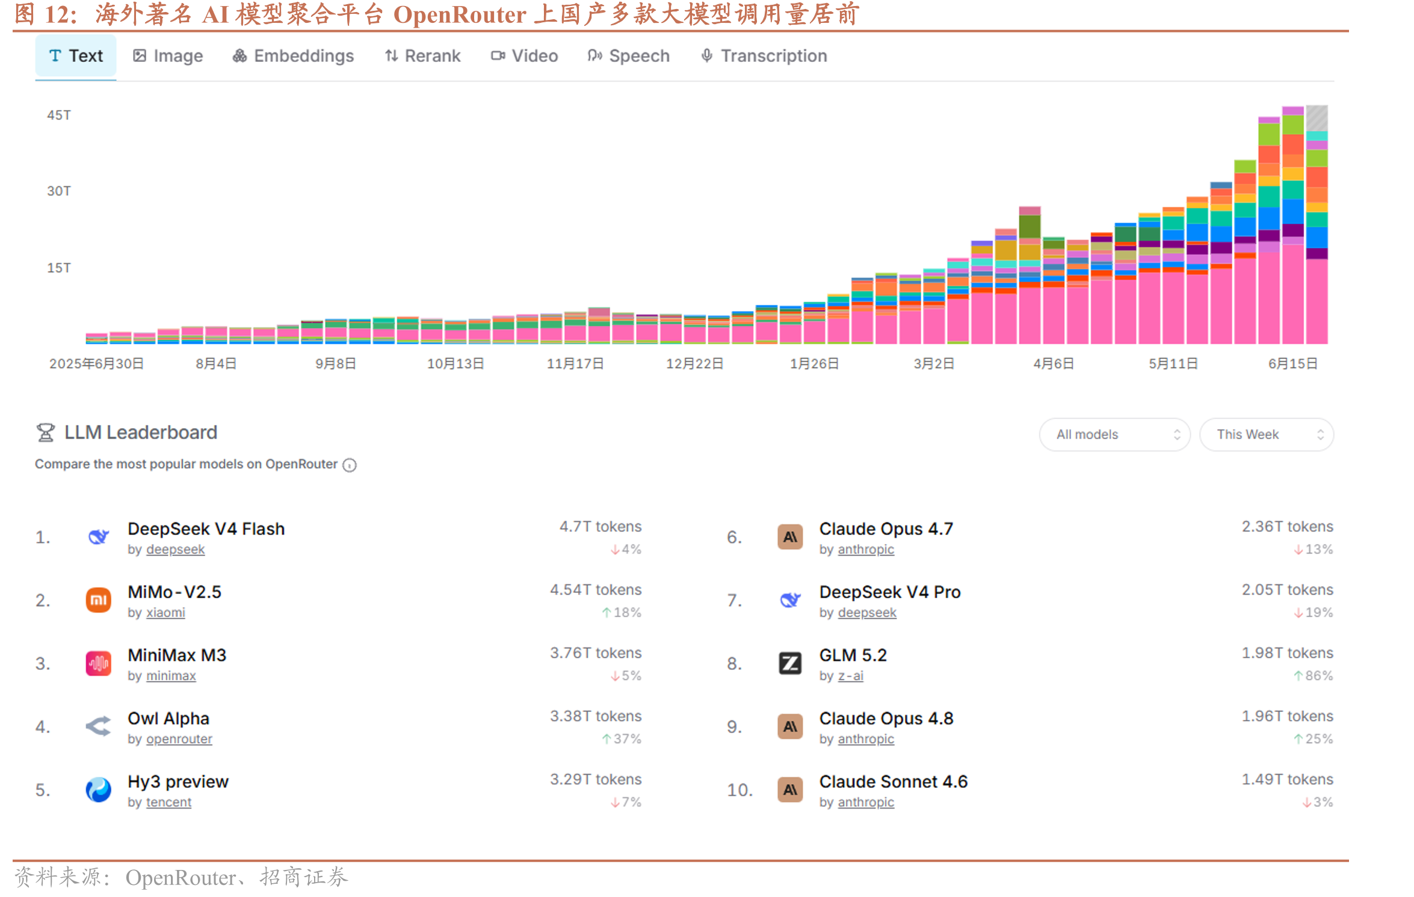
Task: Click the GLM 5.2 Z logo icon
Action: coord(790,663)
